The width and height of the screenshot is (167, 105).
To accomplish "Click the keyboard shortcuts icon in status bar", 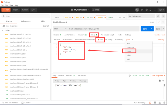I will [x=159, y=103].
